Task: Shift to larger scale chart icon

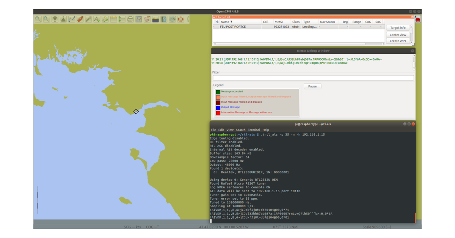Action: tap(55, 19)
